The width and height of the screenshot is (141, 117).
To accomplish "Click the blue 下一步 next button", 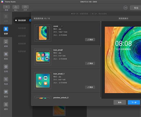I will 134,103.
